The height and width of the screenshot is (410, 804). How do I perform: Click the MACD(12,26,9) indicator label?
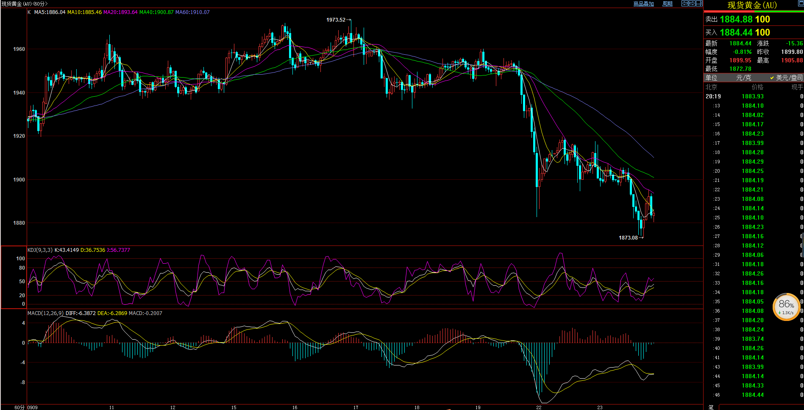(x=45, y=313)
